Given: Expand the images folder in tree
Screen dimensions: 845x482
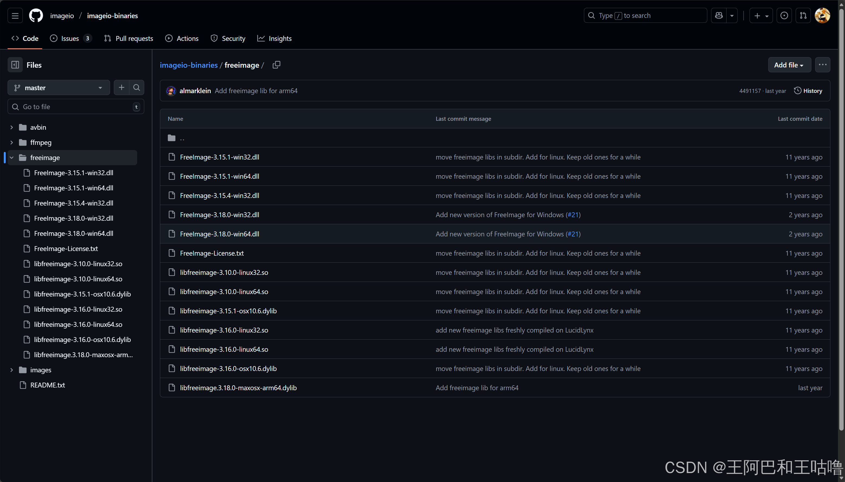Looking at the screenshot, I should tap(12, 370).
